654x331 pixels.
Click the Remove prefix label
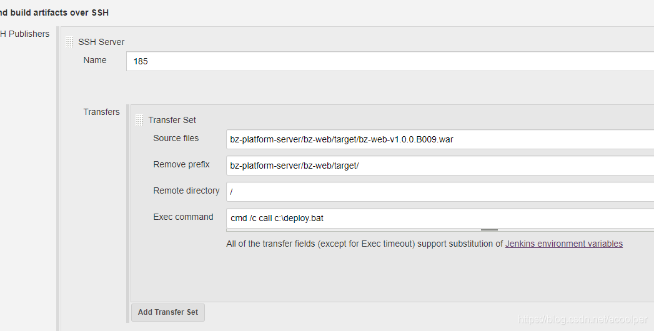(x=181, y=165)
